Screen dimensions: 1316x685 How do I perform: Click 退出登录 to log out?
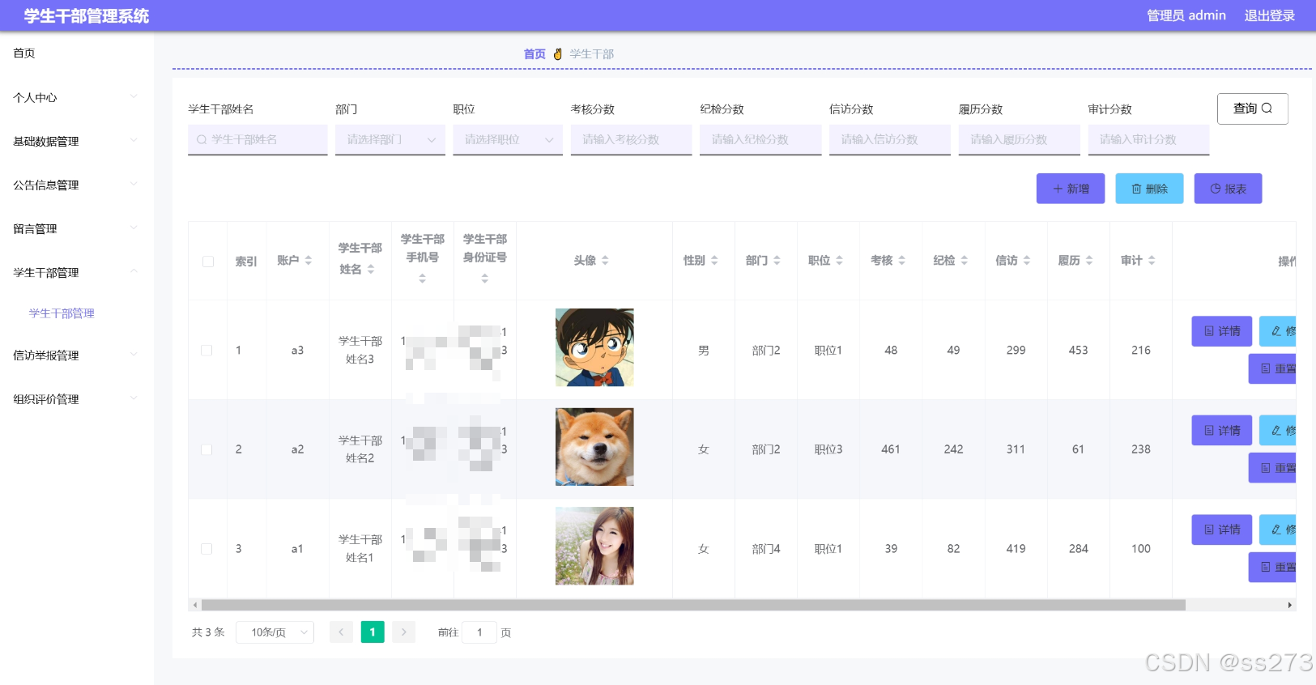point(1269,15)
